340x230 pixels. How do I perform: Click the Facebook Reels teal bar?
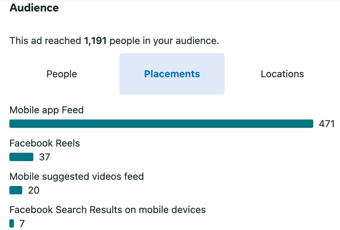pos(22,157)
